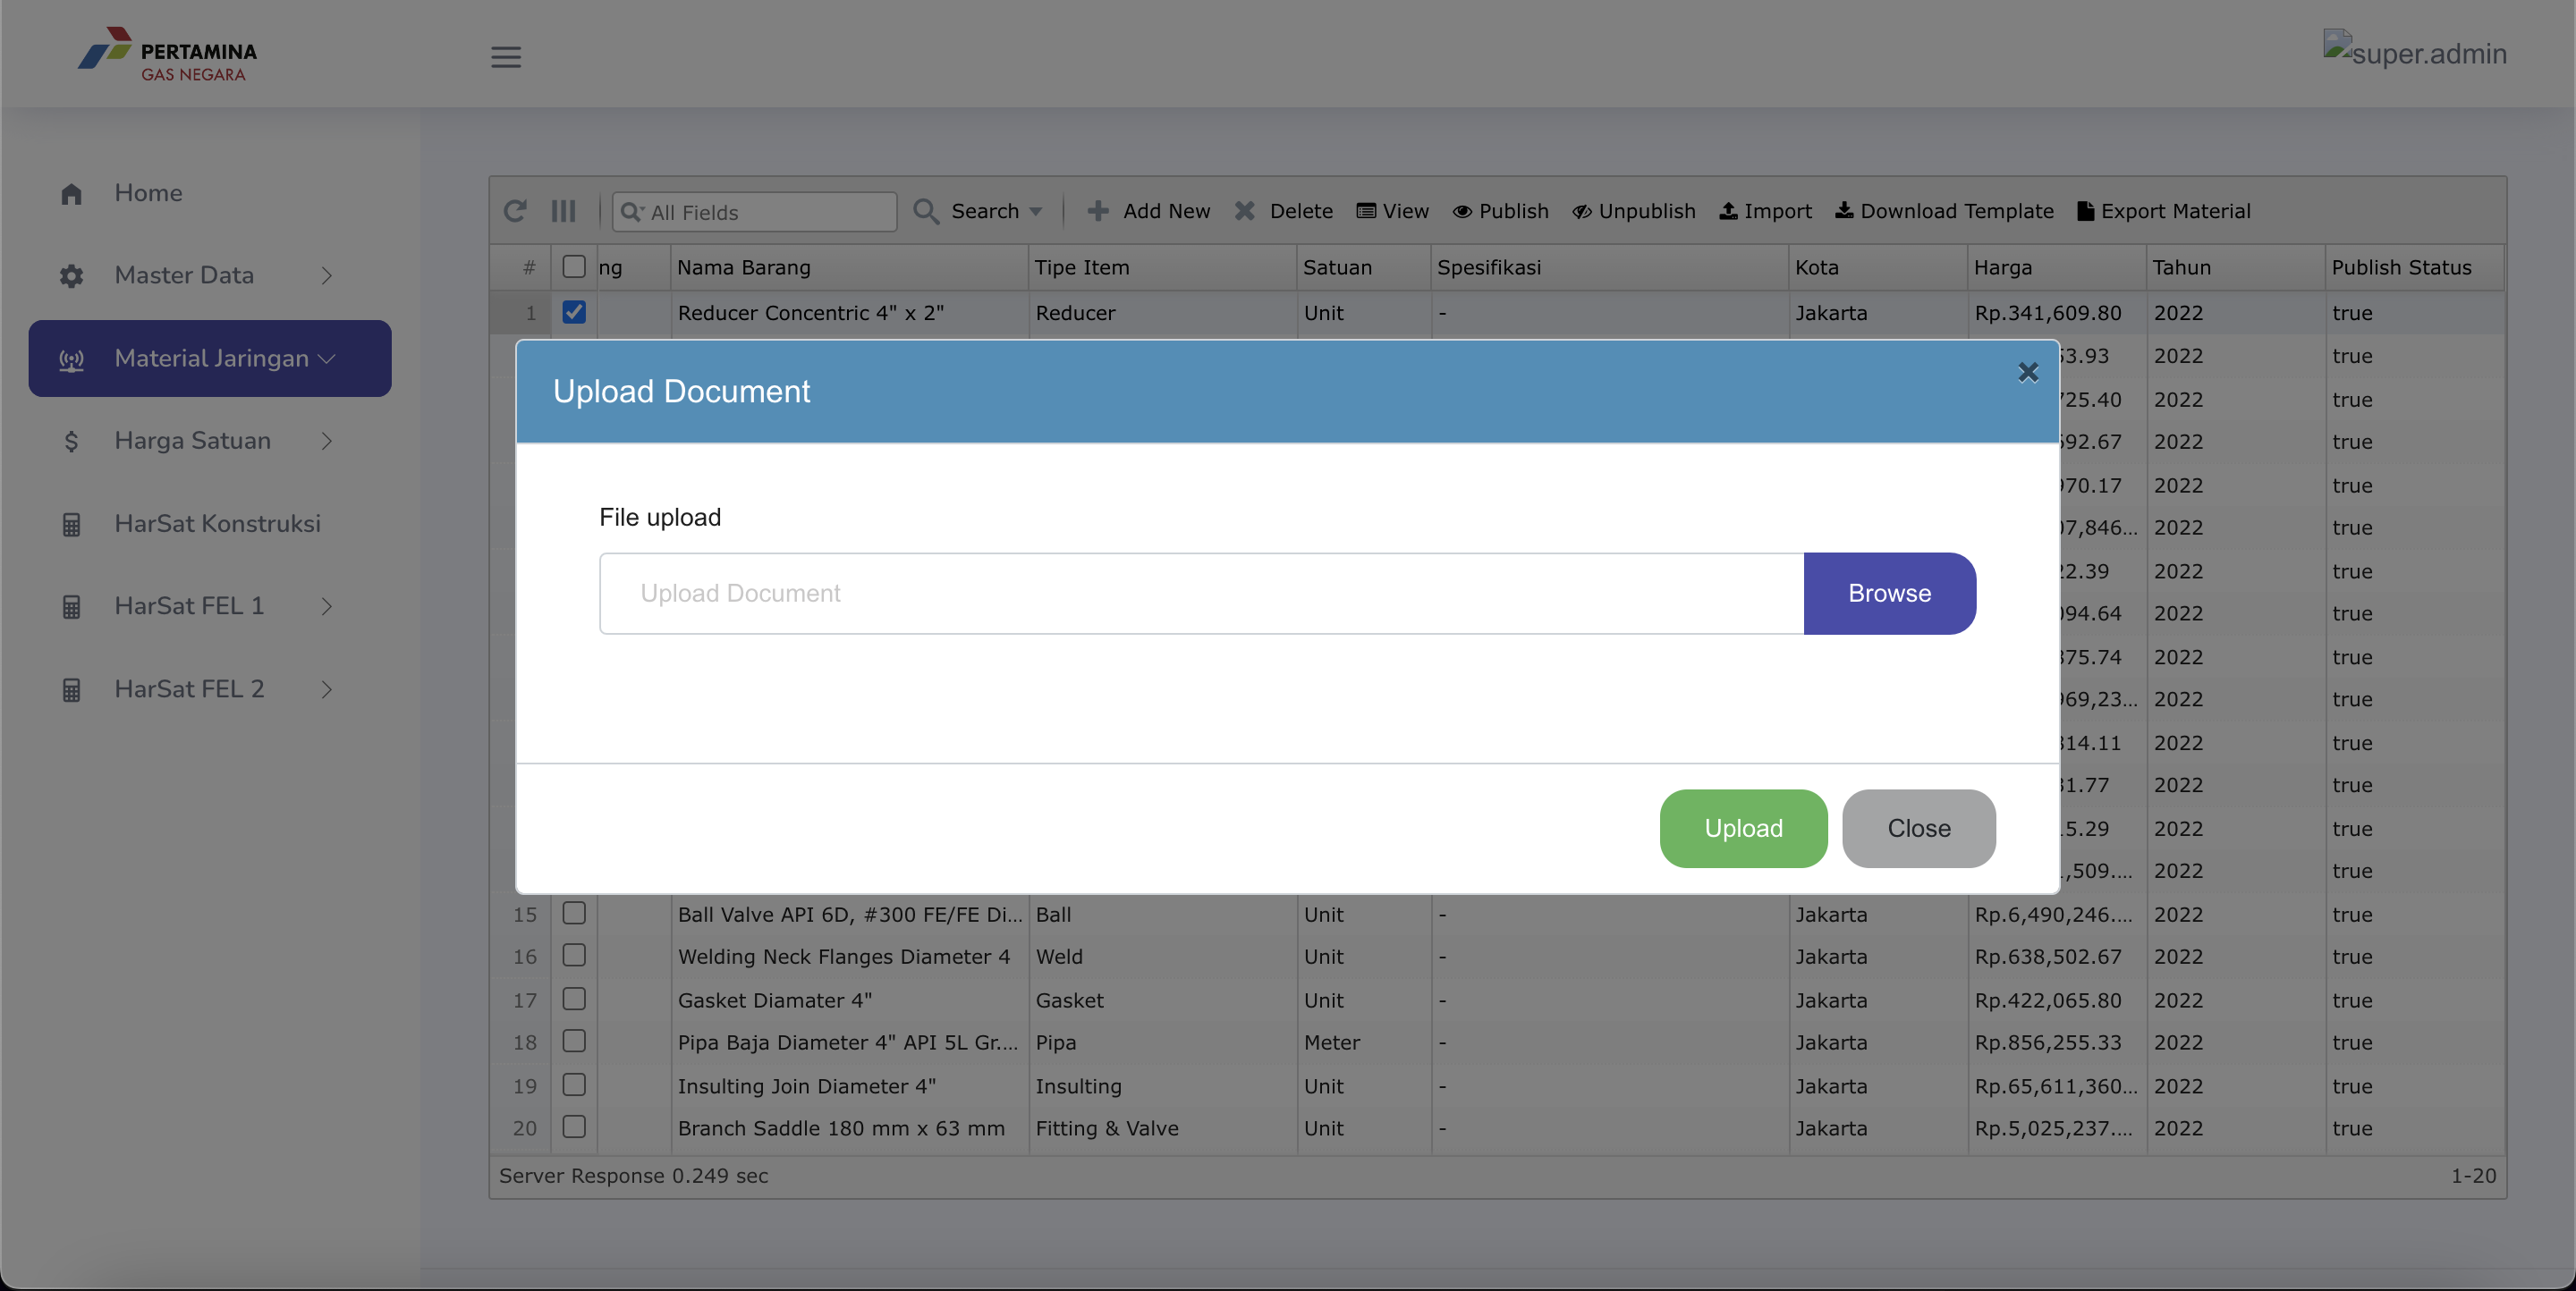Viewport: 2576px width, 1291px height.
Task: Click the View toolbar item
Action: (1392, 211)
